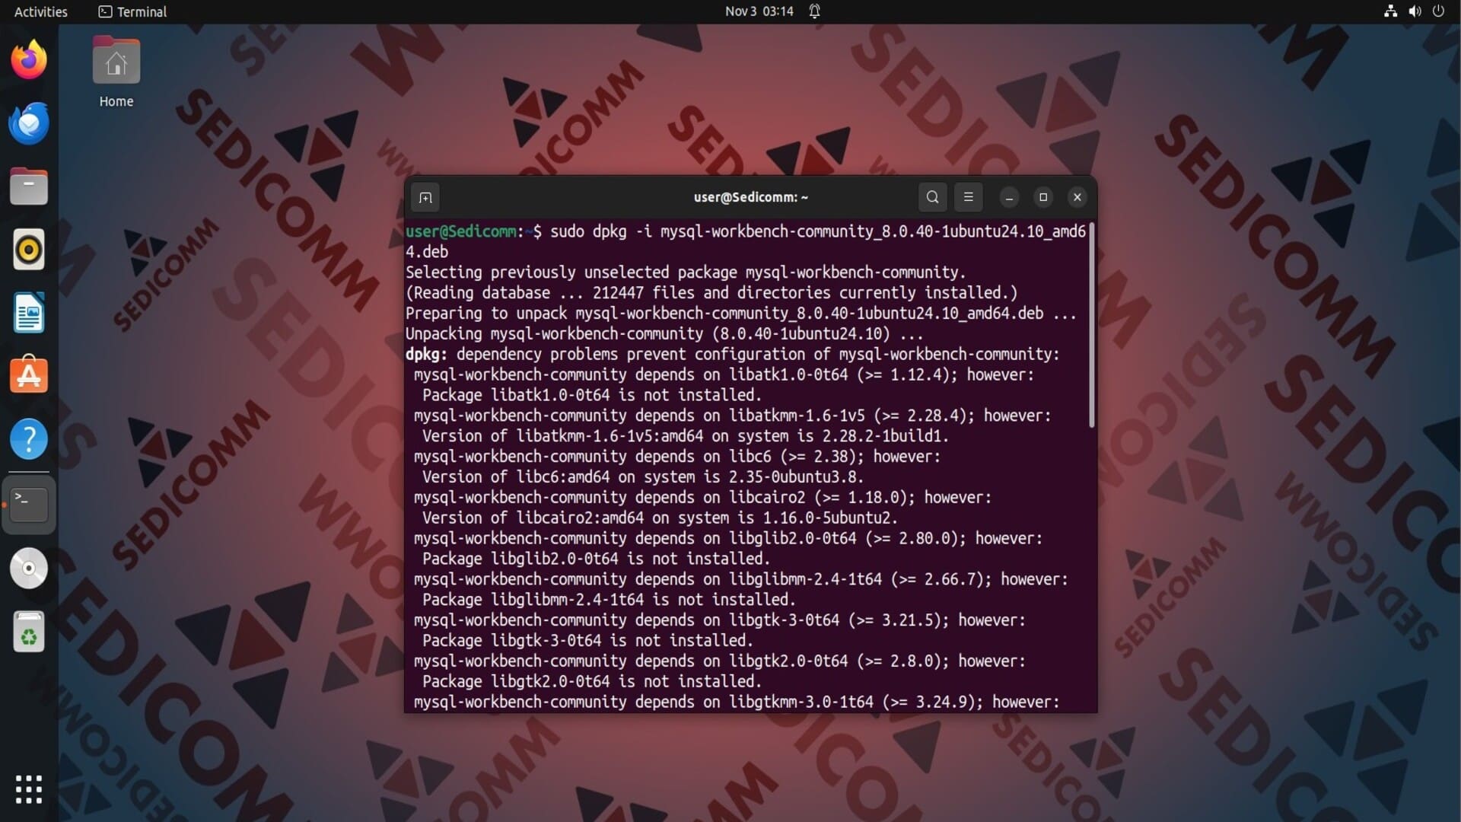Viewport: 1461px width, 822px height.
Task: Launch Firefox from the dock
Action: coord(29,60)
